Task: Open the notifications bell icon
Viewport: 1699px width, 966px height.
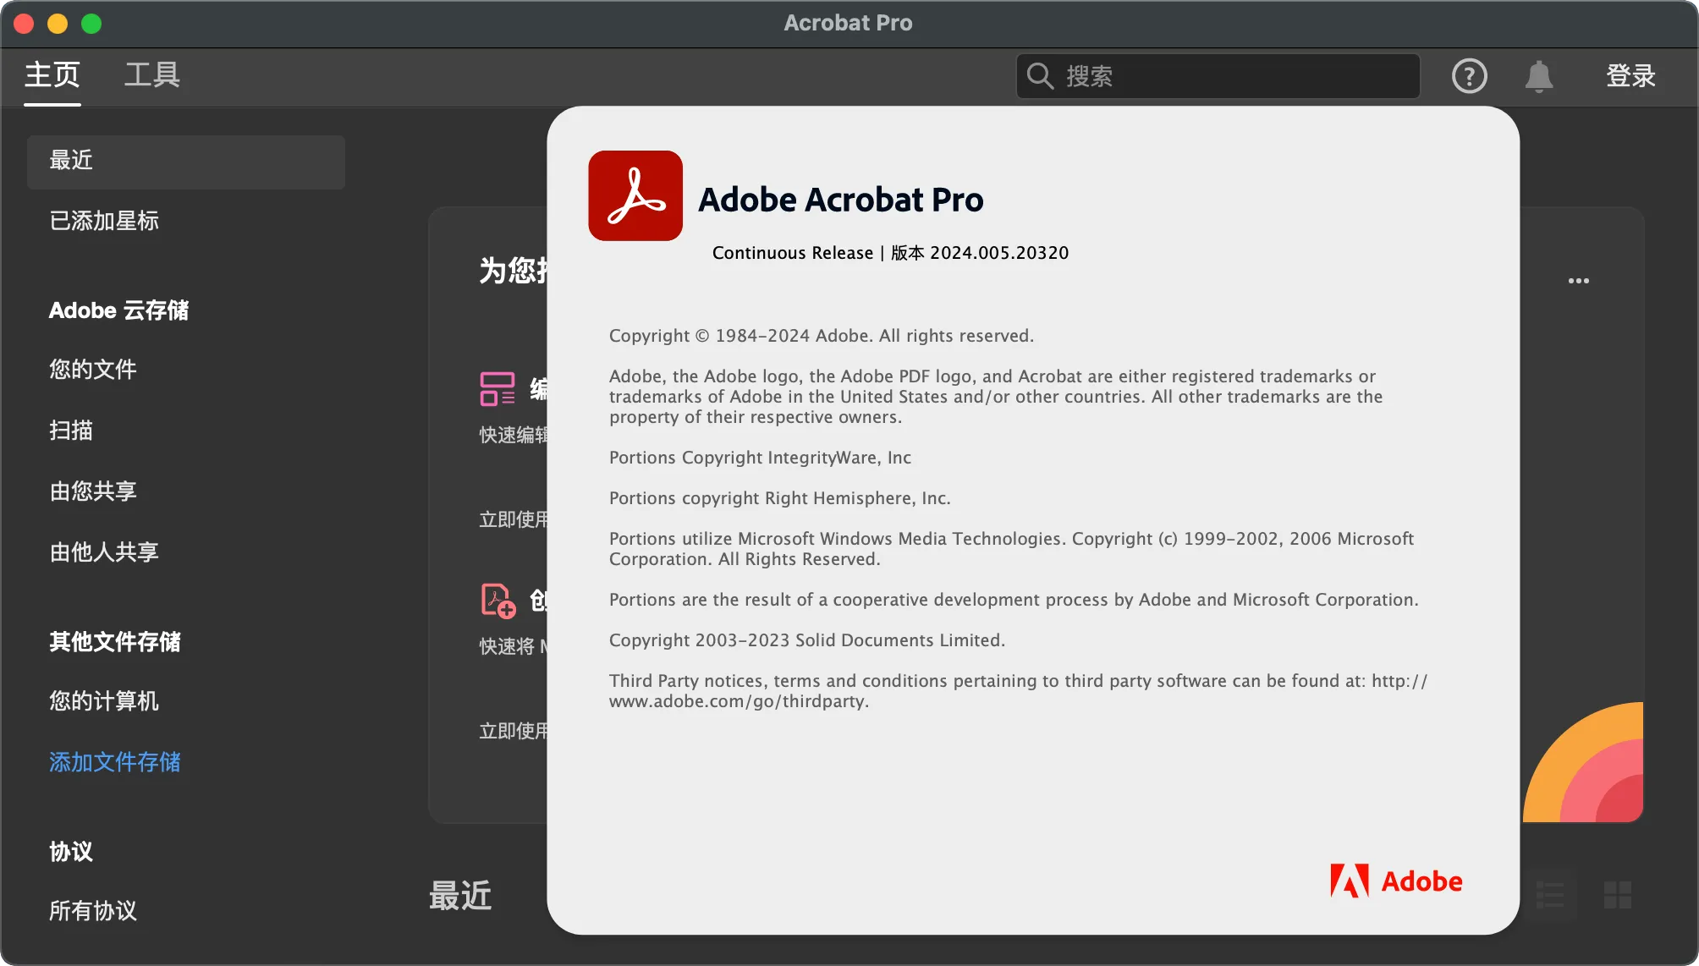Action: pos(1538,76)
